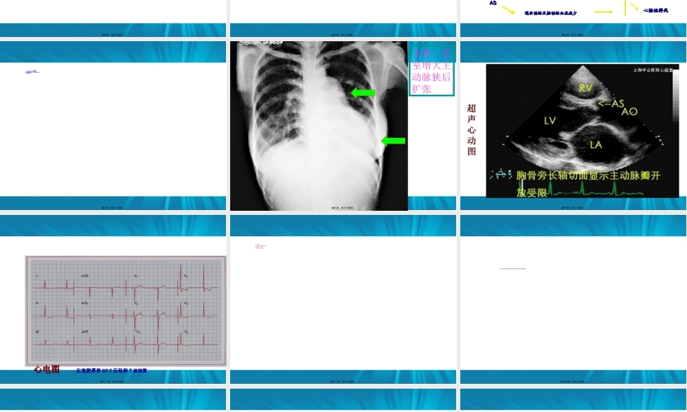
Task: Click the red 心电图 label under the ECG
Action: pos(47,369)
